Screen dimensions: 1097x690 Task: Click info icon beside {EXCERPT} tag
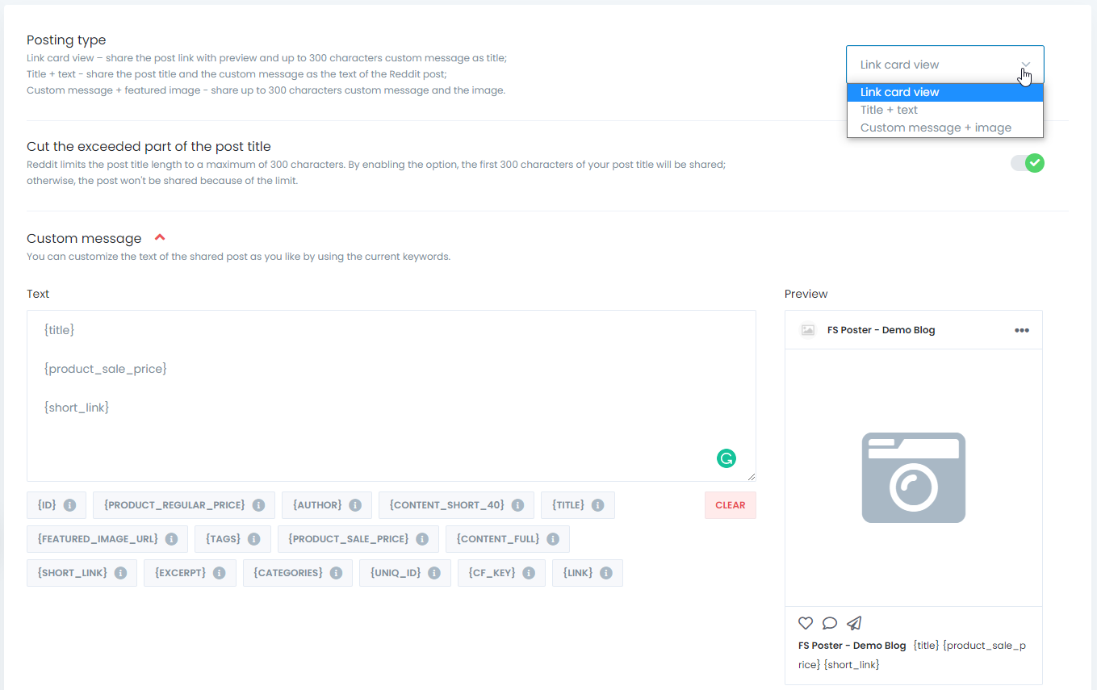[x=220, y=573]
